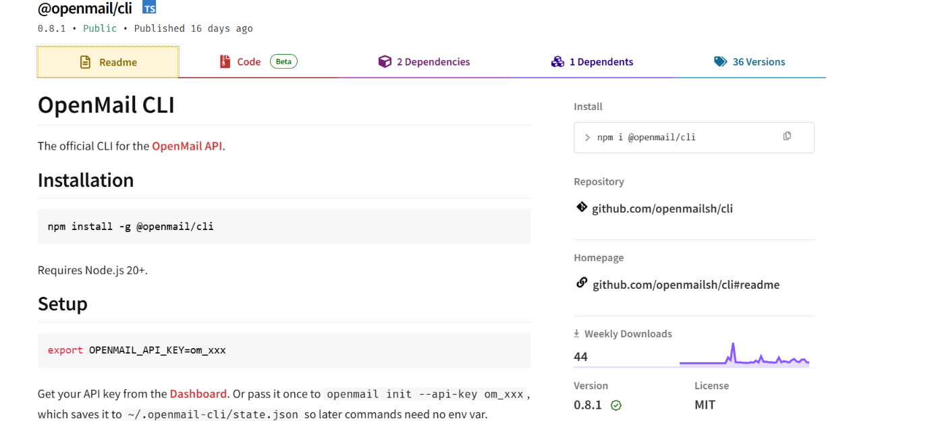Viewport: 930px width, 423px height.
Task: Click the Homepage sidebar label
Action: tap(599, 258)
